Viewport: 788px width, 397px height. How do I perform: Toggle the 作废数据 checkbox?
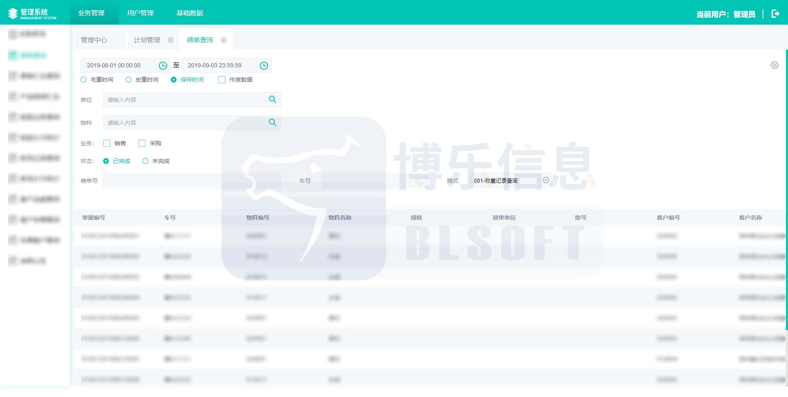222,80
